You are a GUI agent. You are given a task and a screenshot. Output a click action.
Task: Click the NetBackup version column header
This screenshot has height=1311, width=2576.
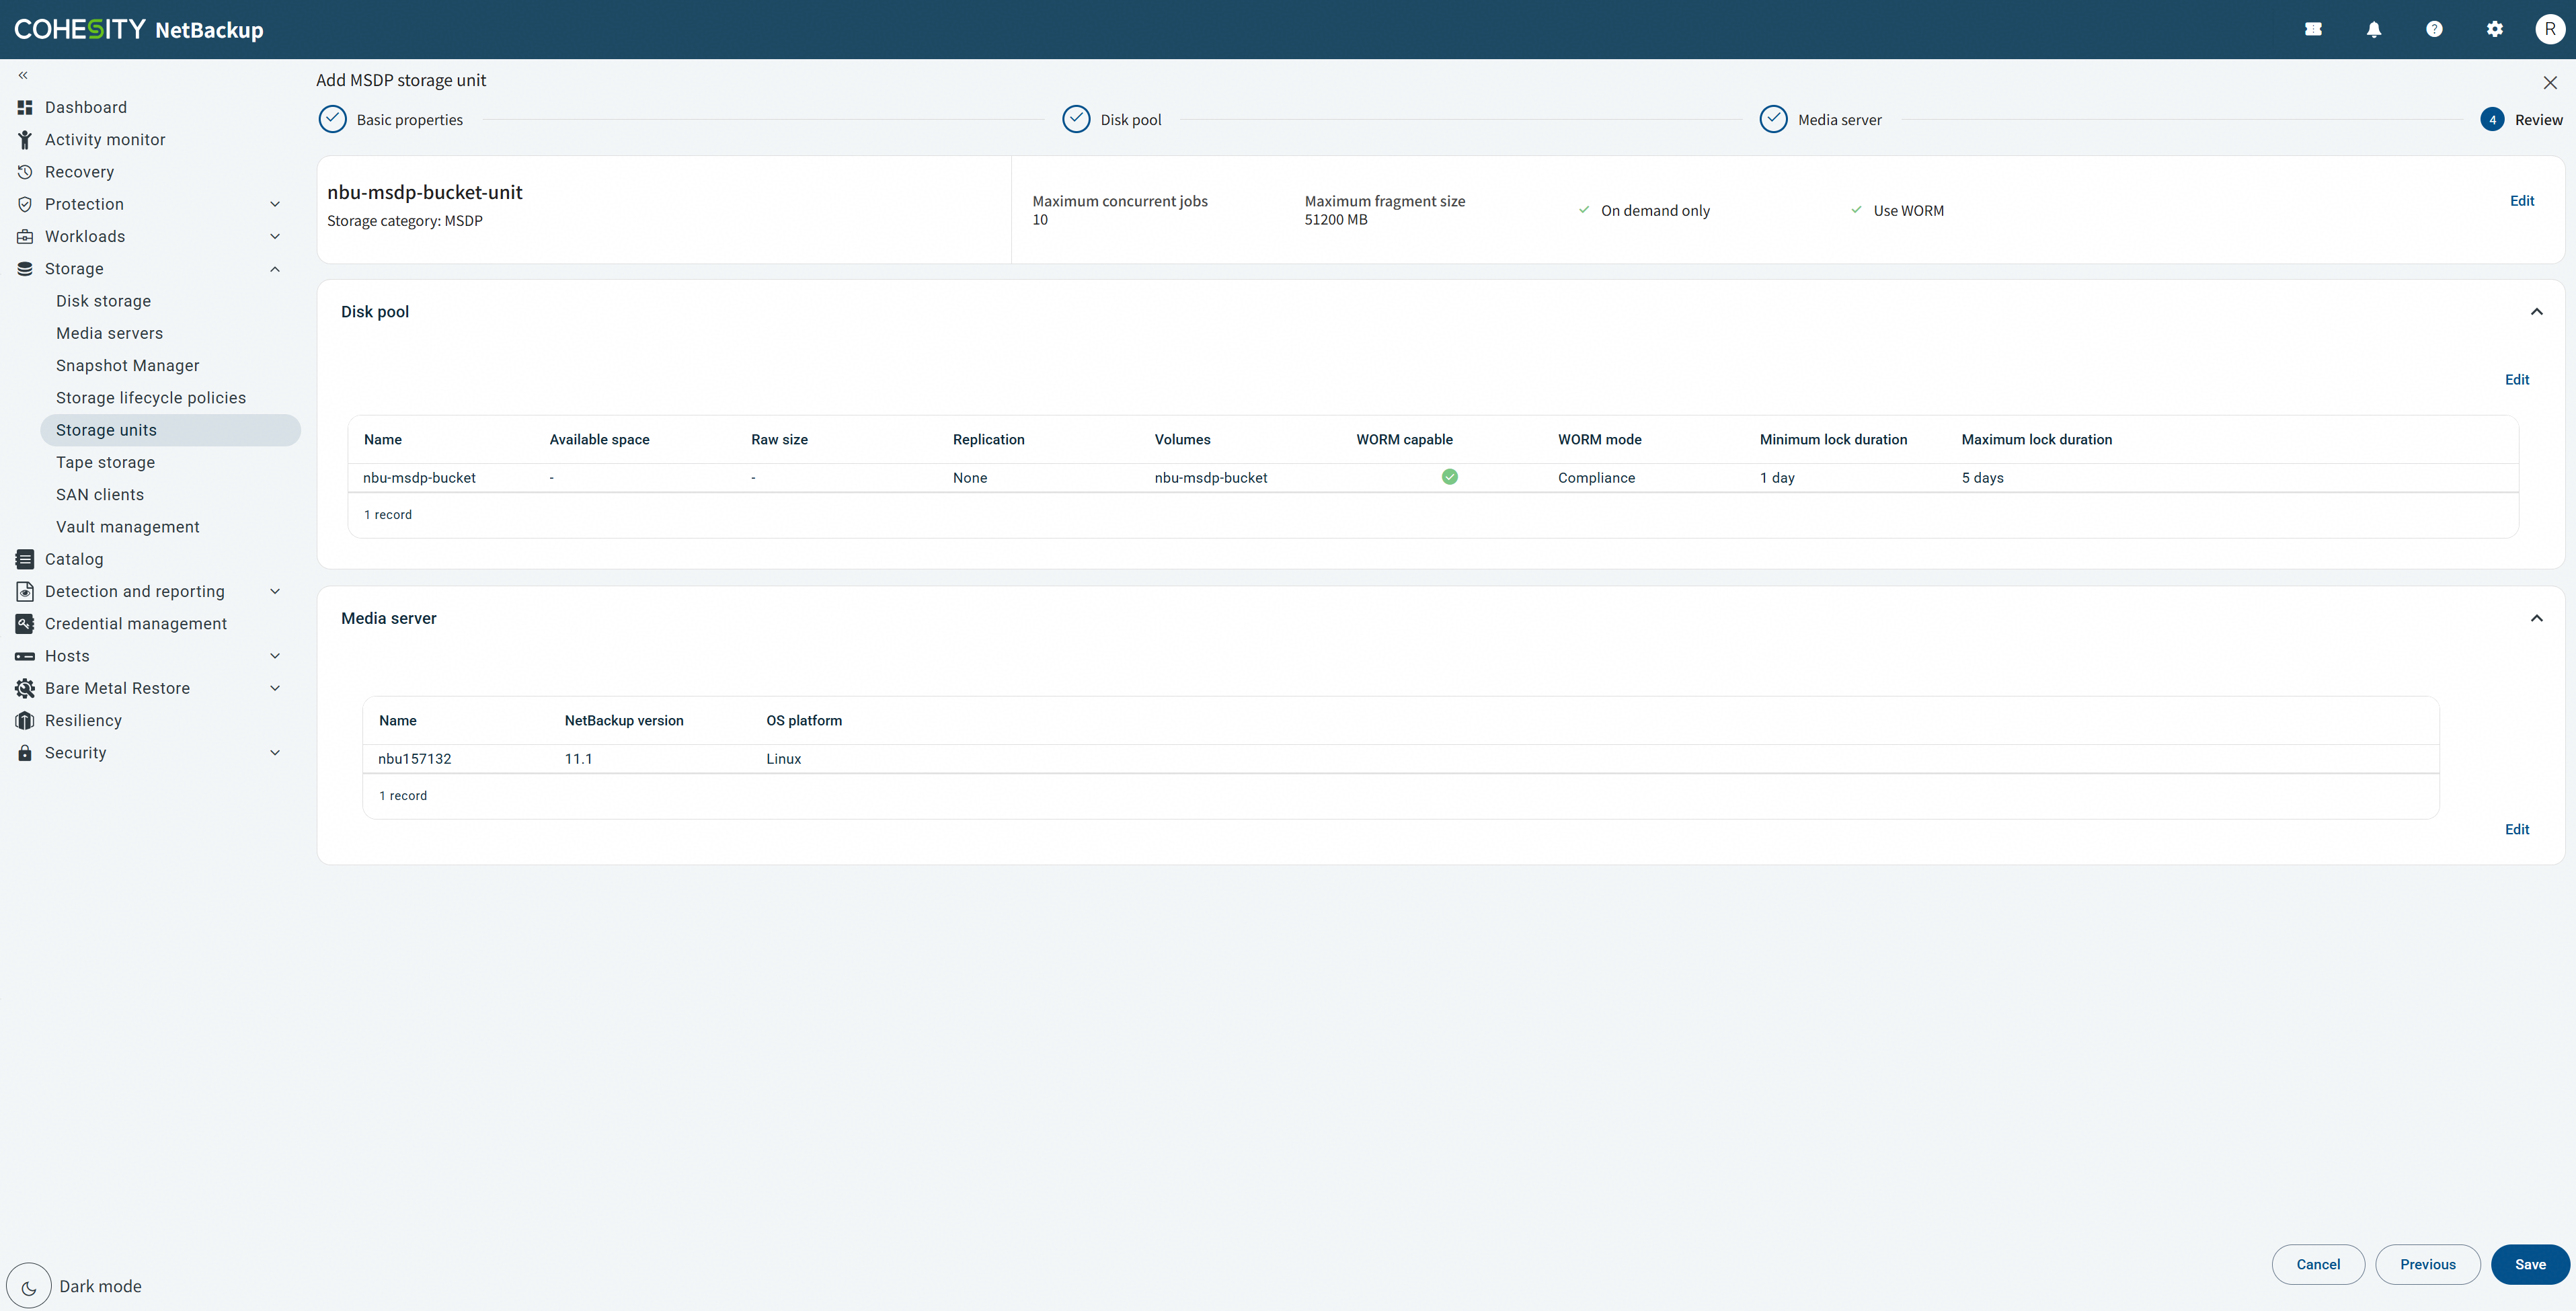(x=624, y=721)
